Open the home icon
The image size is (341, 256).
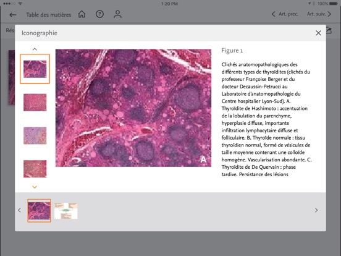click(x=82, y=14)
